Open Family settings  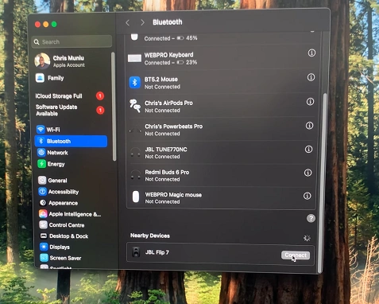coord(50,78)
